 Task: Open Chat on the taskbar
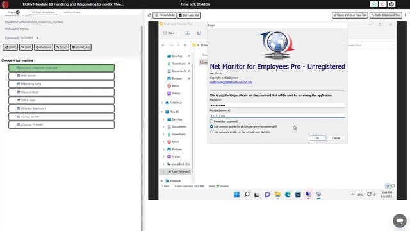point(267,194)
